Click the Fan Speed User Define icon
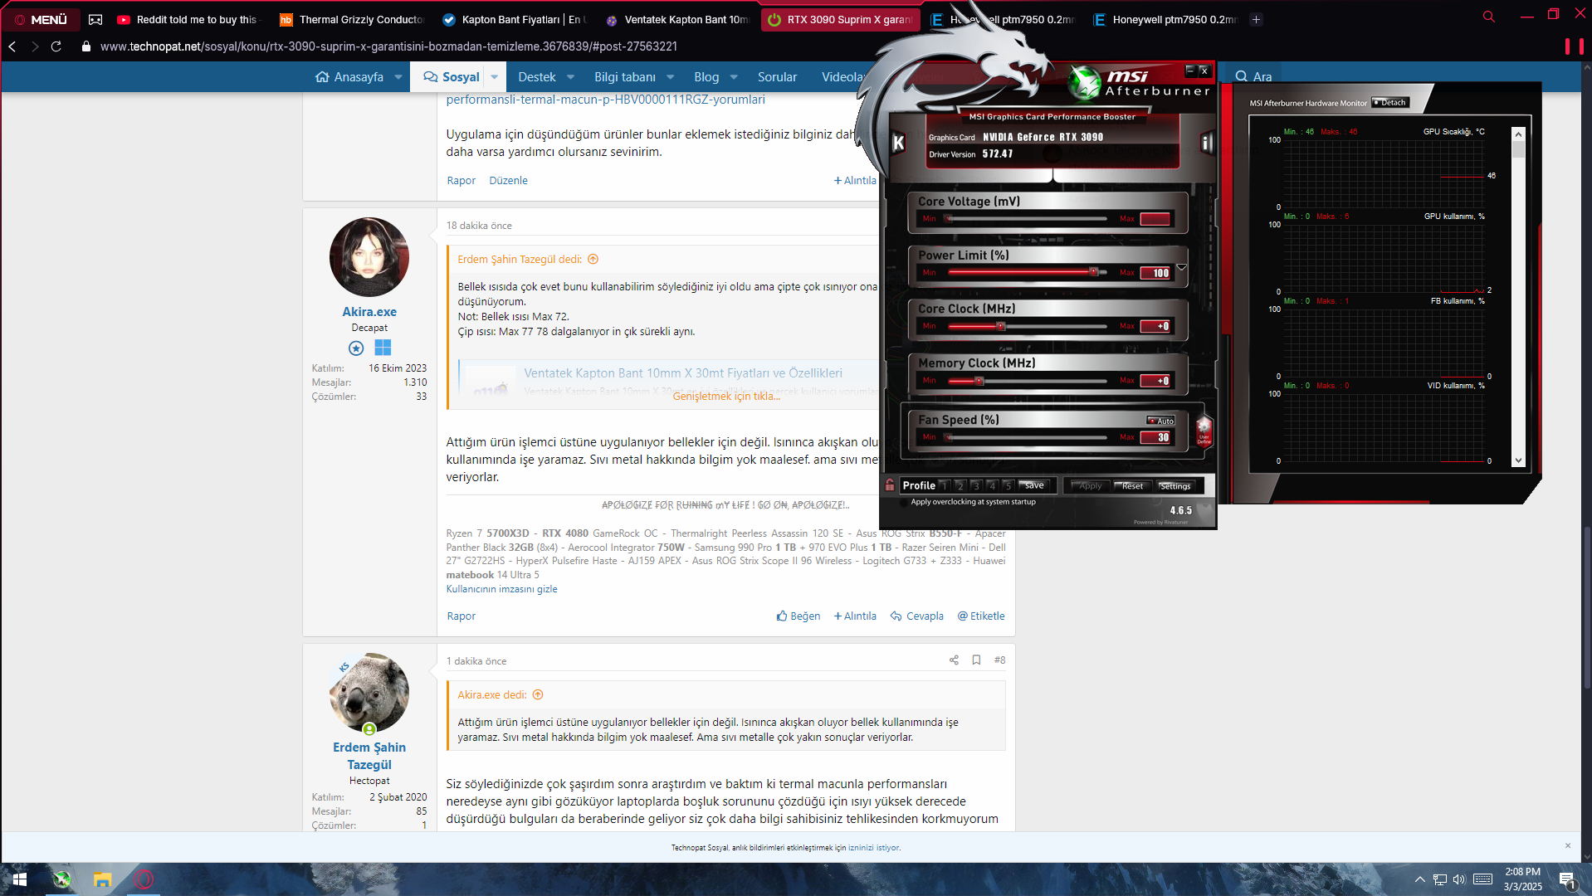This screenshot has height=896, width=1592. click(x=1204, y=431)
